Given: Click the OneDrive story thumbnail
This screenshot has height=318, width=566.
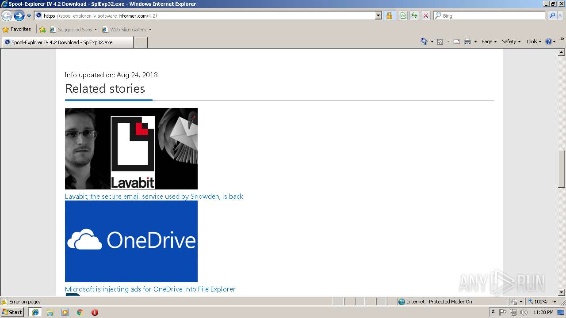Looking at the screenshot, I should pos(131,241).
